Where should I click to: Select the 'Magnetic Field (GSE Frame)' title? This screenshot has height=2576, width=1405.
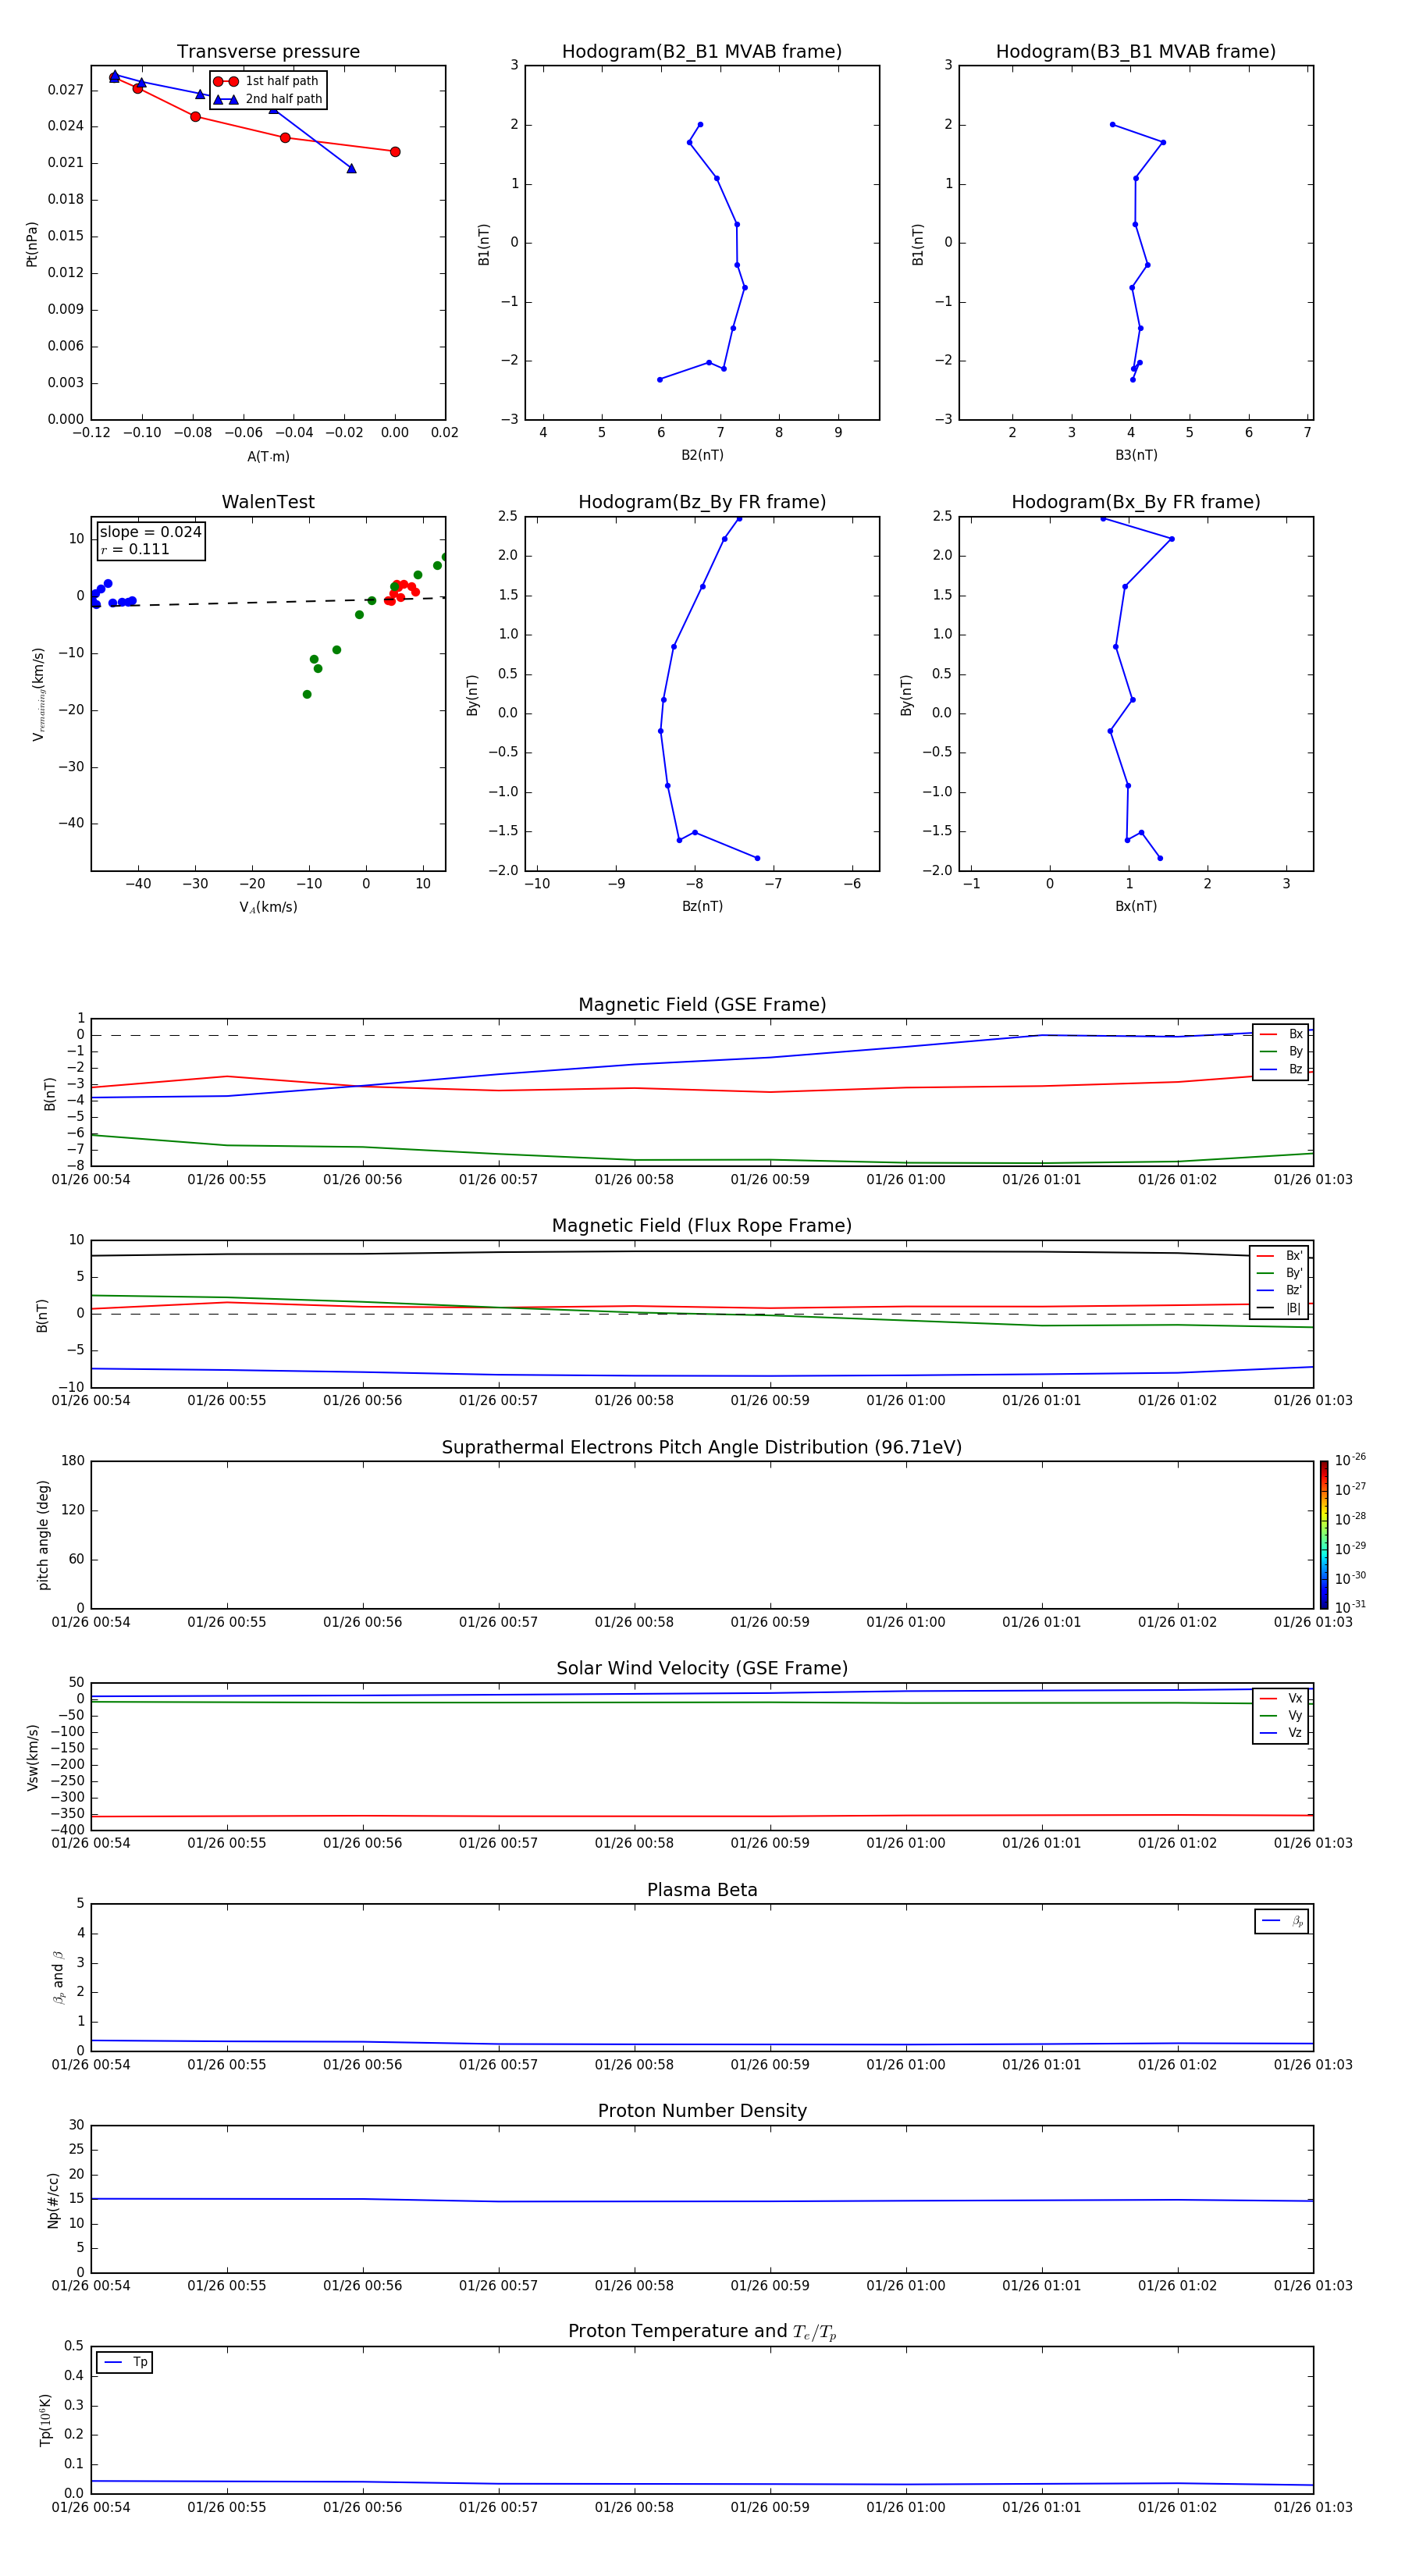702,1005
